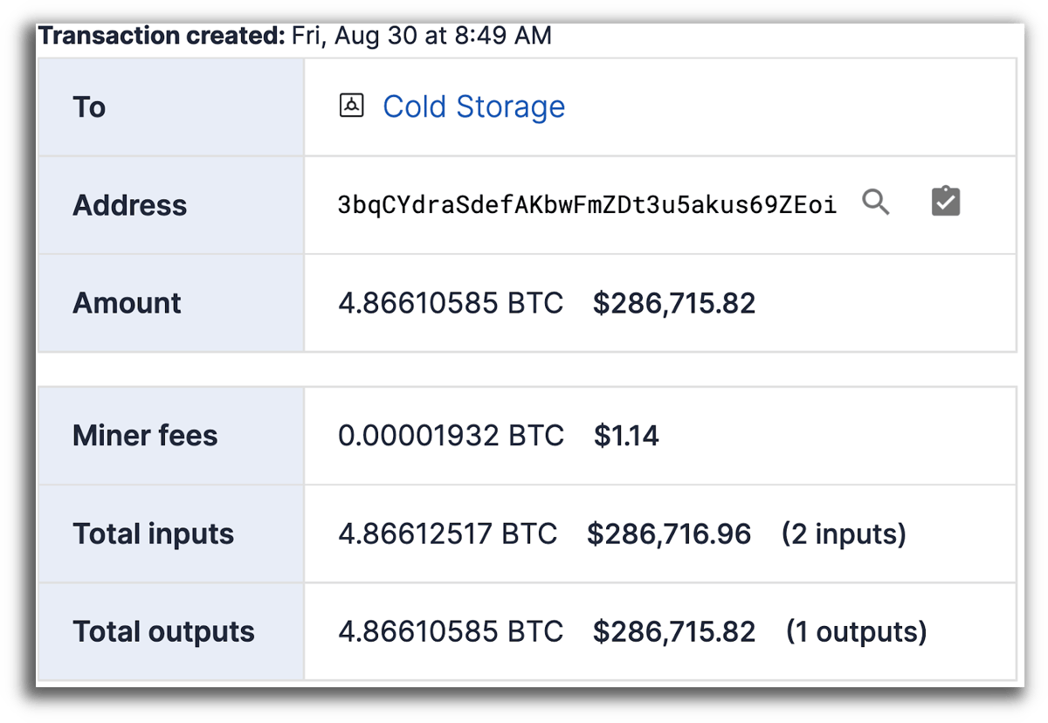
Task: Click the total inputs BTC value
Action: (x=447, y=534)
